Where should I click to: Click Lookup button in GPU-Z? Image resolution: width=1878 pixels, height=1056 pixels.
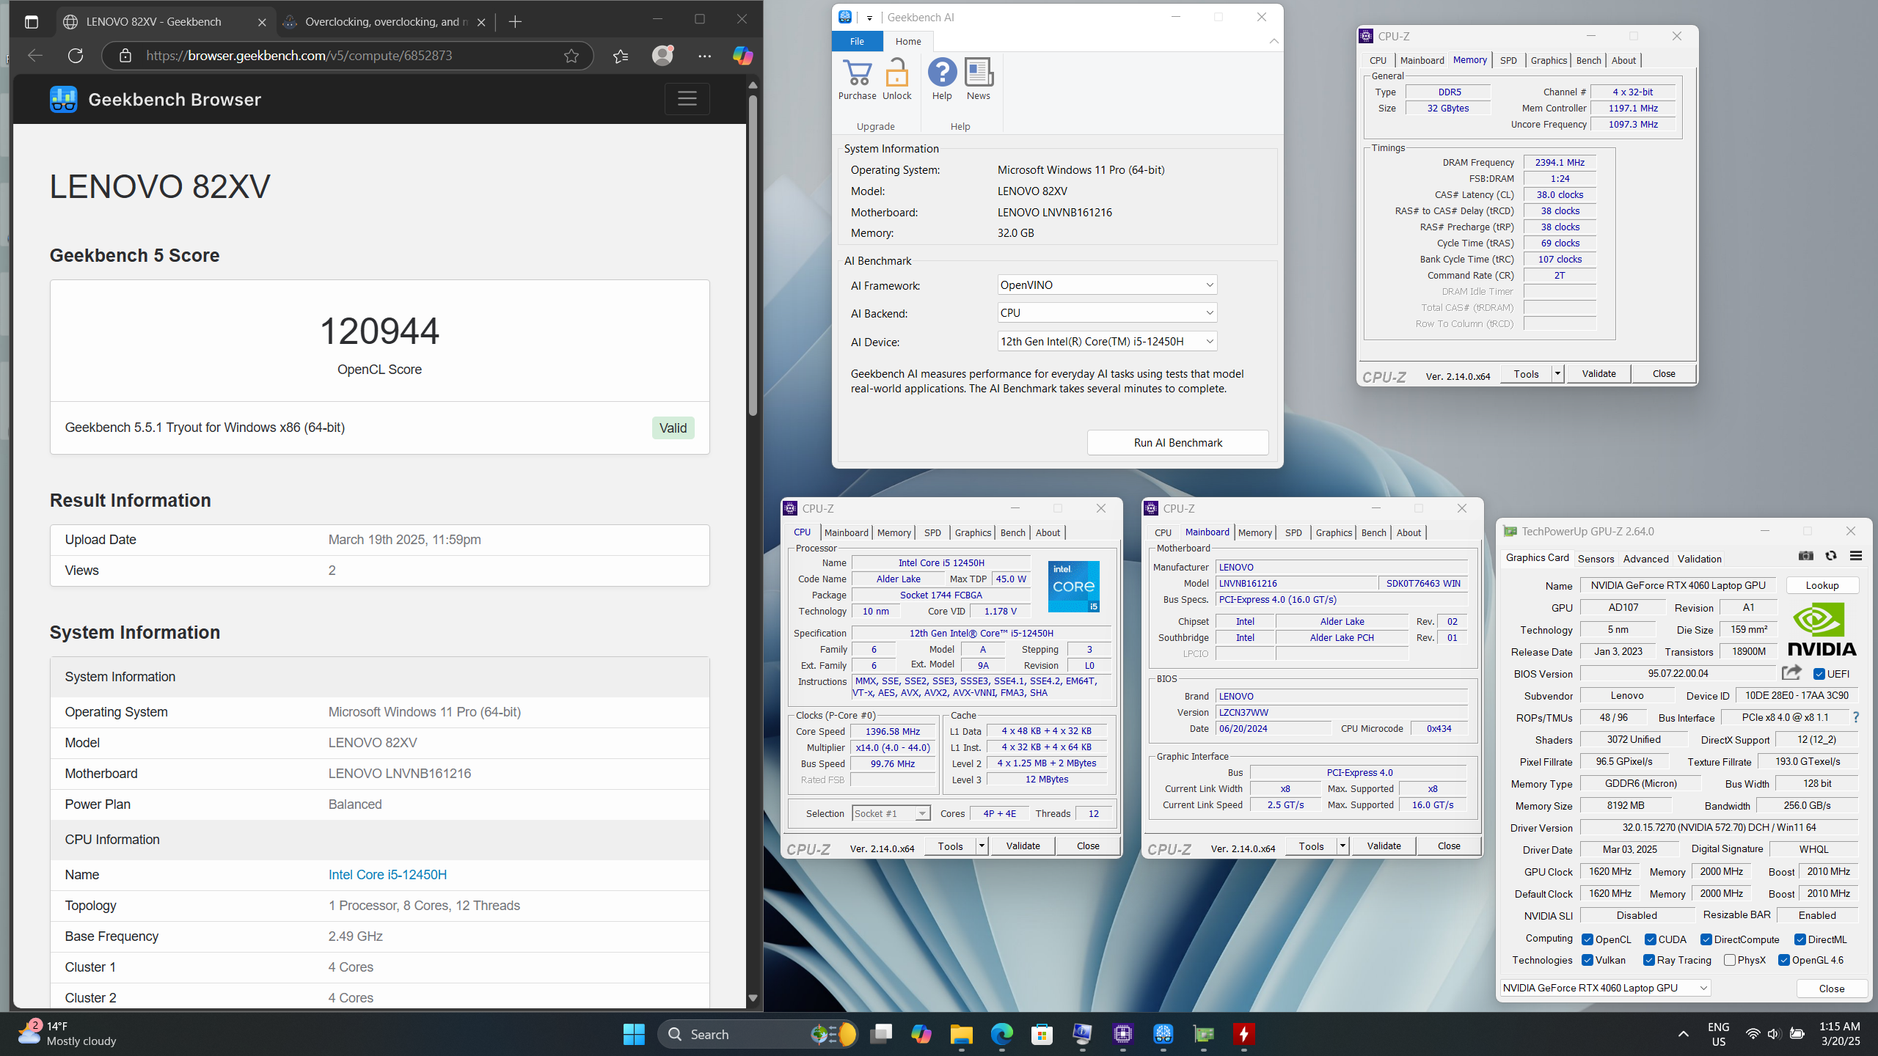click(1822, 585)
